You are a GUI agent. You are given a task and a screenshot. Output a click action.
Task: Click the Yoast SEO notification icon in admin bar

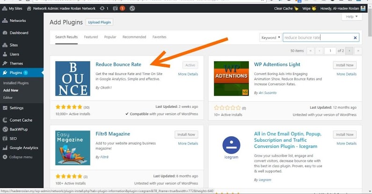(119, 8)
